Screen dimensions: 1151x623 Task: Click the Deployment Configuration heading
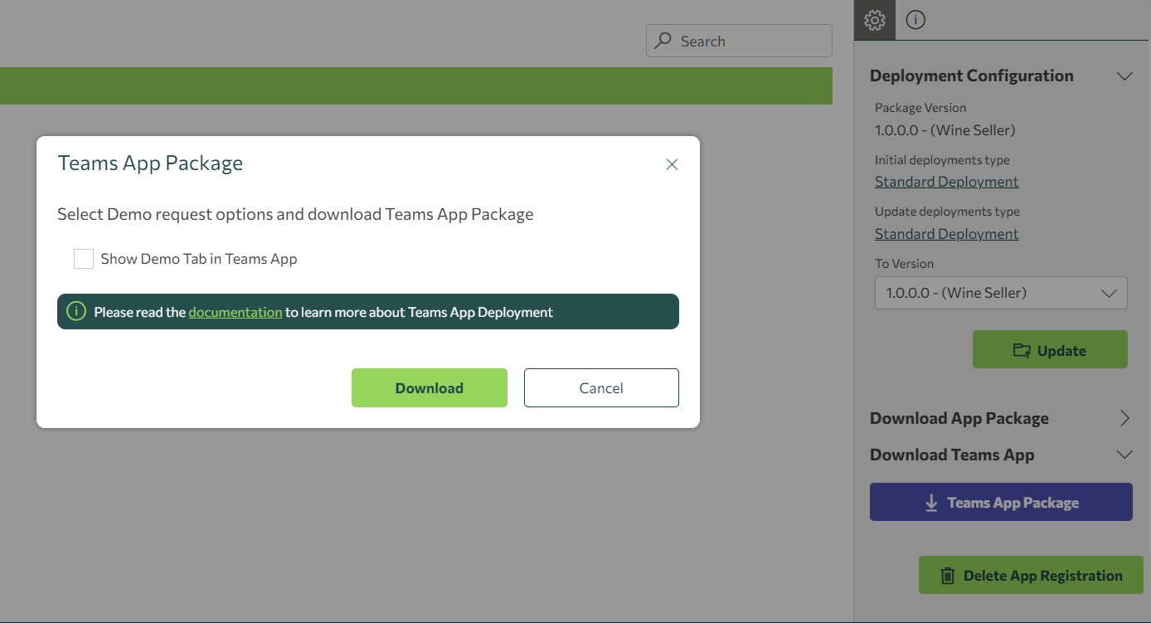[x=971, y=75]
